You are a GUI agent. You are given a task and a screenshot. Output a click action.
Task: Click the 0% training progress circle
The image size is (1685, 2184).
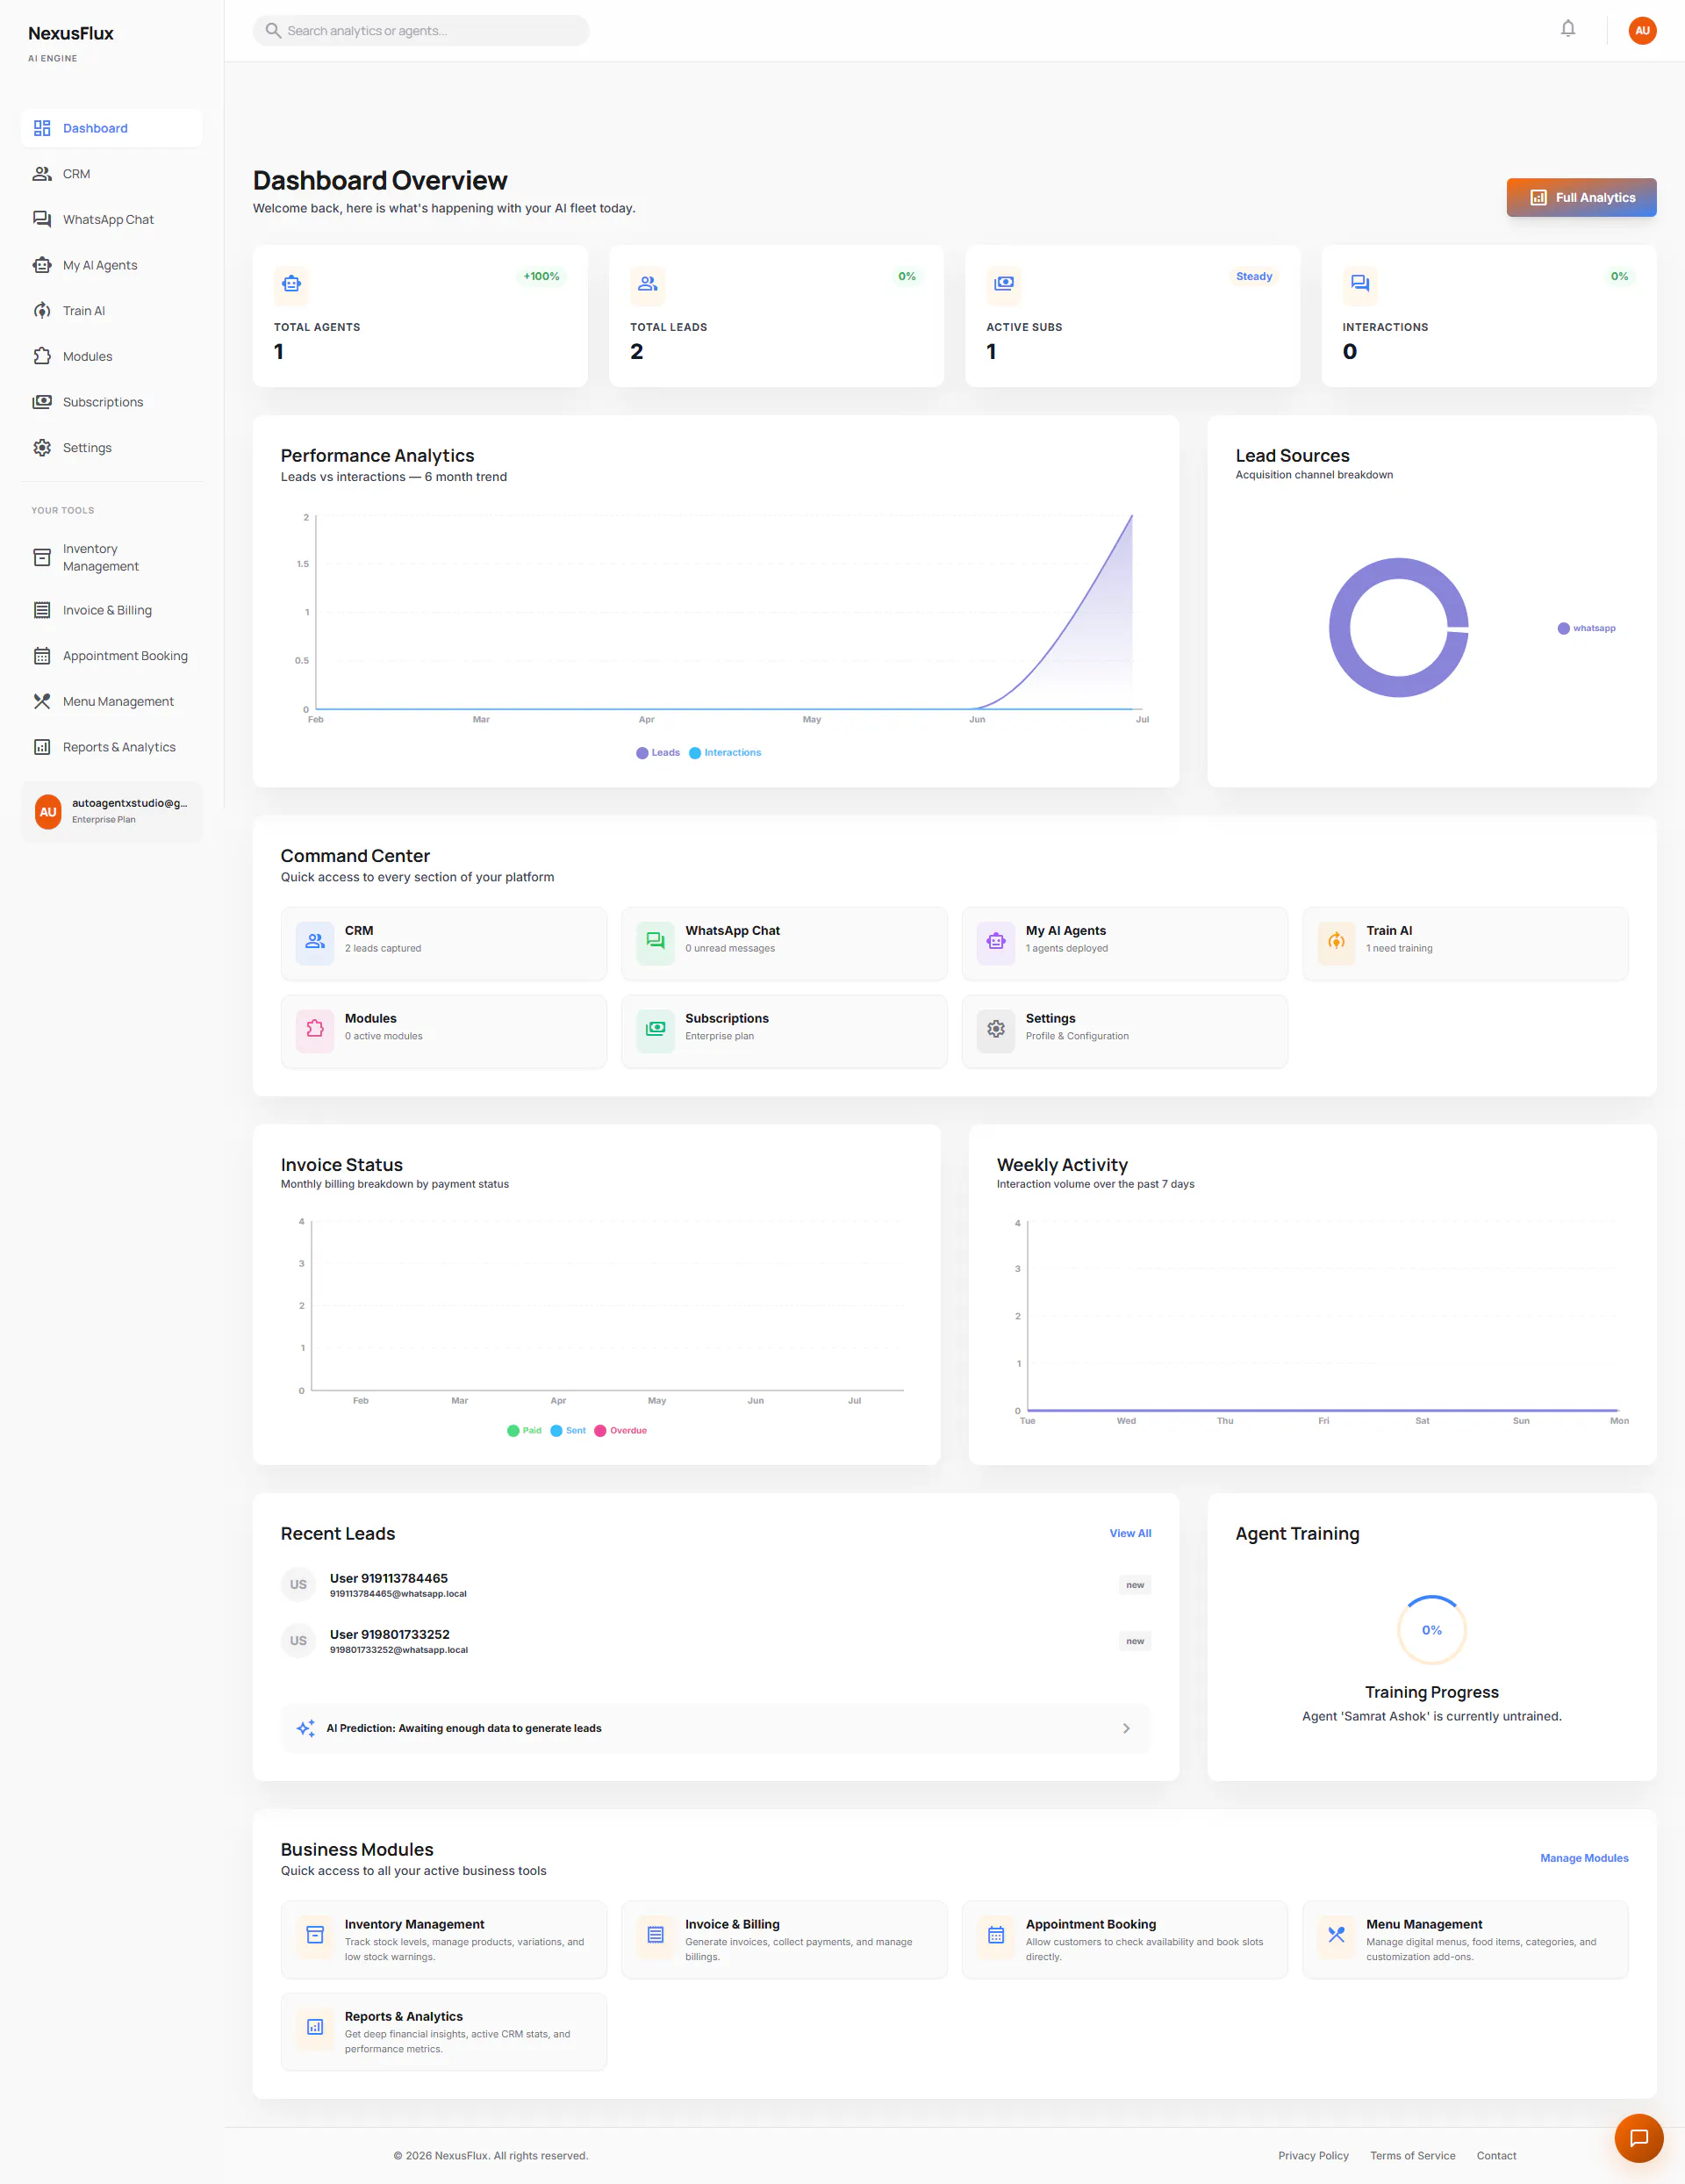[x=1432, y=1630]
